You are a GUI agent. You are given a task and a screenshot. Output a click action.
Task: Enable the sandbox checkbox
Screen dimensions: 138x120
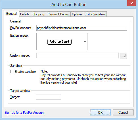pyautogui.click(x=12, y=72)
